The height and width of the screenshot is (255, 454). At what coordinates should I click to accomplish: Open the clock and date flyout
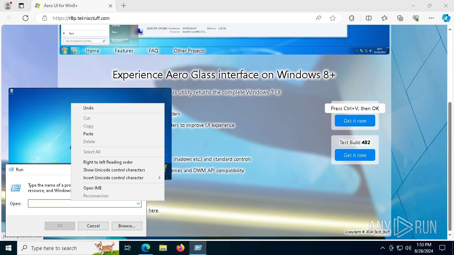424,248
